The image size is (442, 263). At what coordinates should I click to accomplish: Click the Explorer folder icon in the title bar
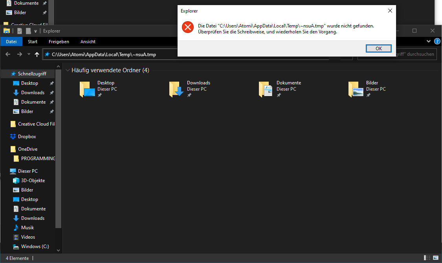tap(7, 31)
